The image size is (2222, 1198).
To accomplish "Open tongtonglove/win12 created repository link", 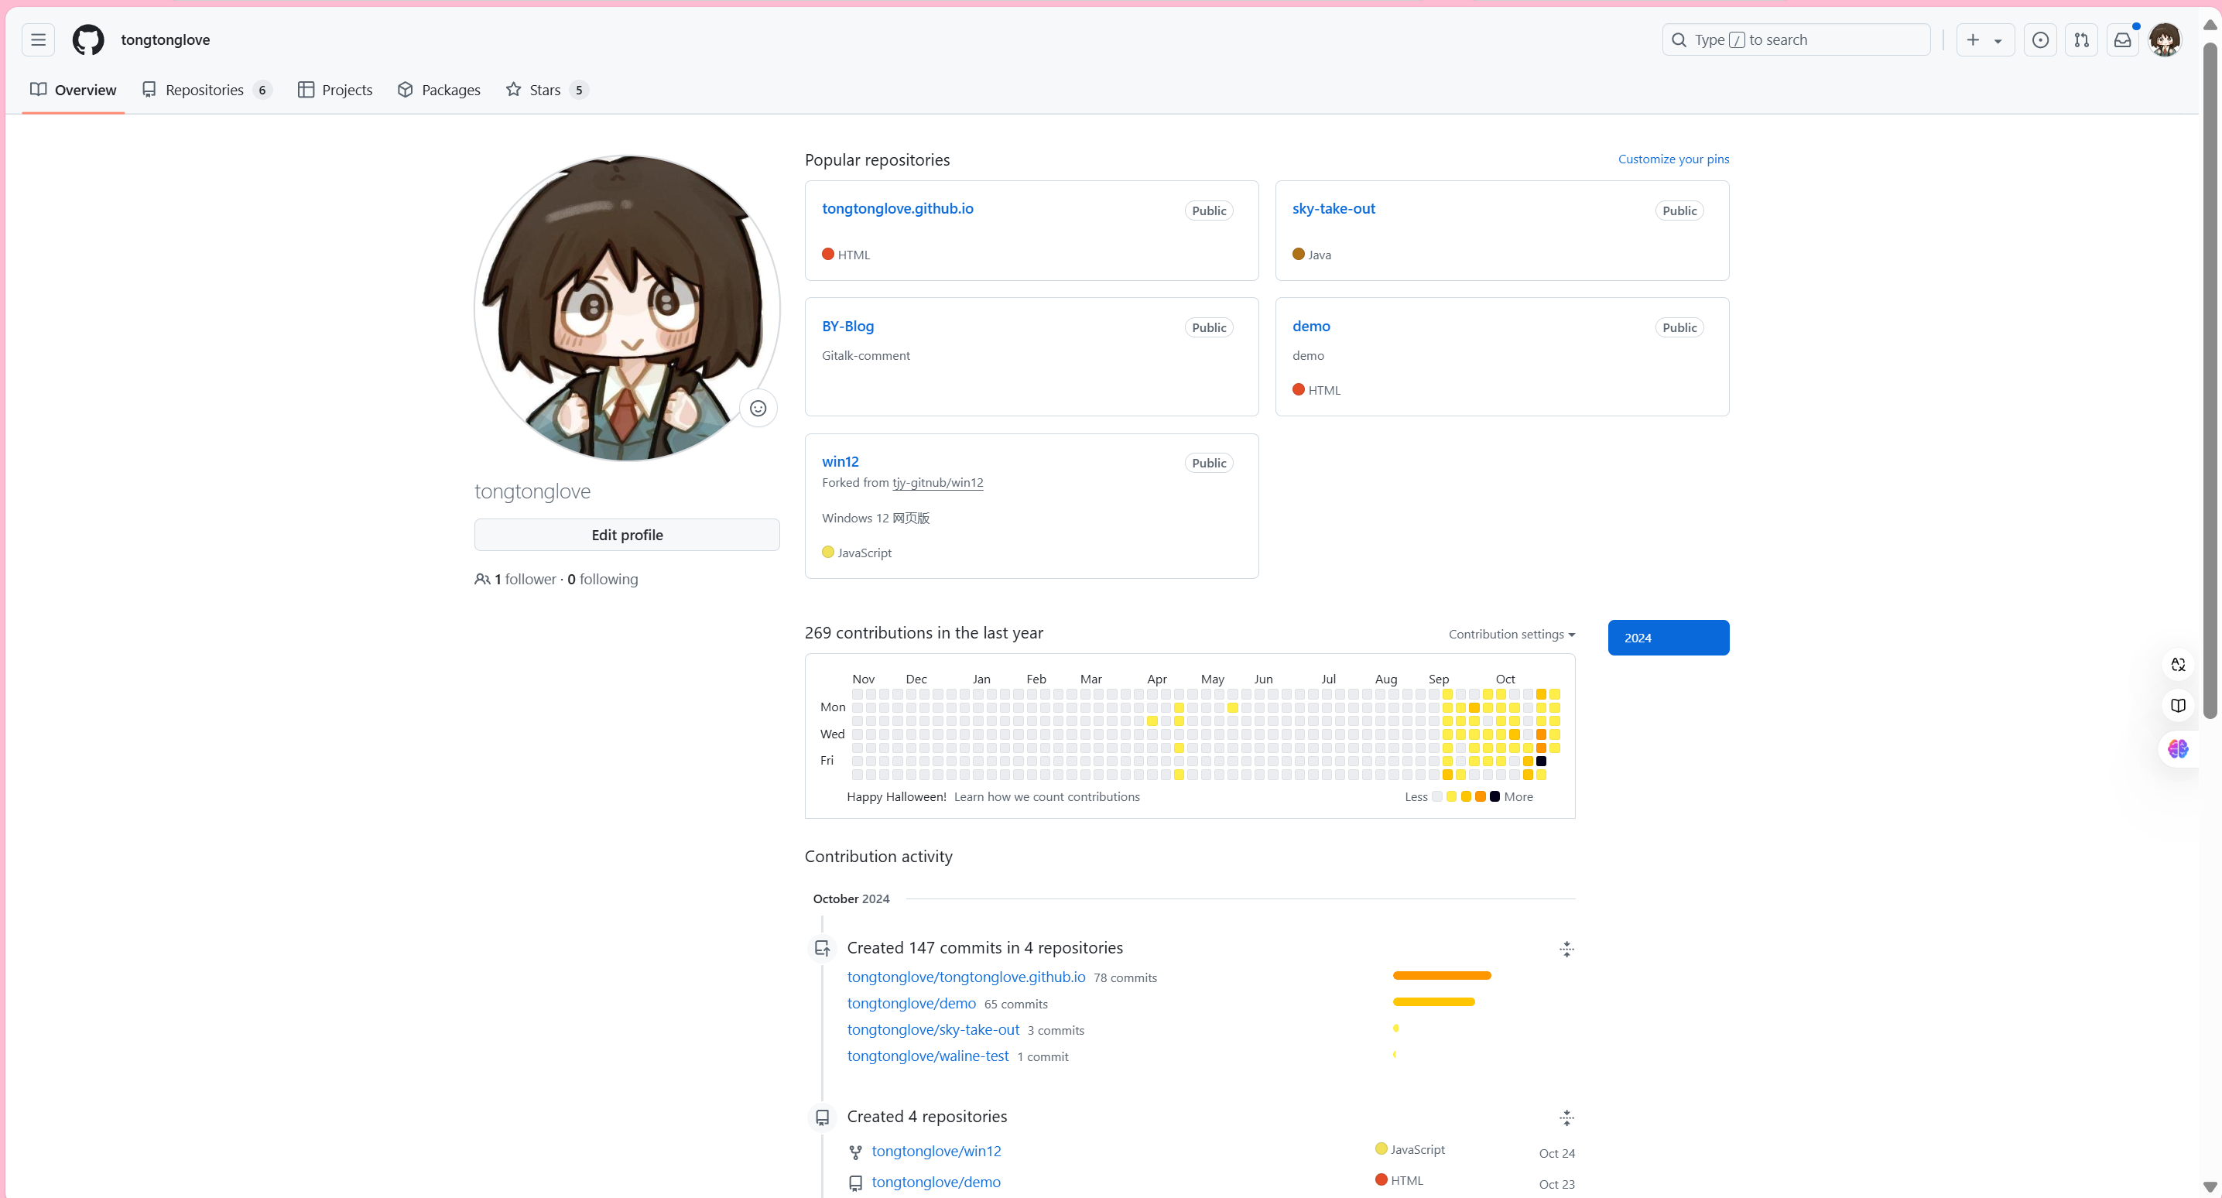I will (936, 1152).
